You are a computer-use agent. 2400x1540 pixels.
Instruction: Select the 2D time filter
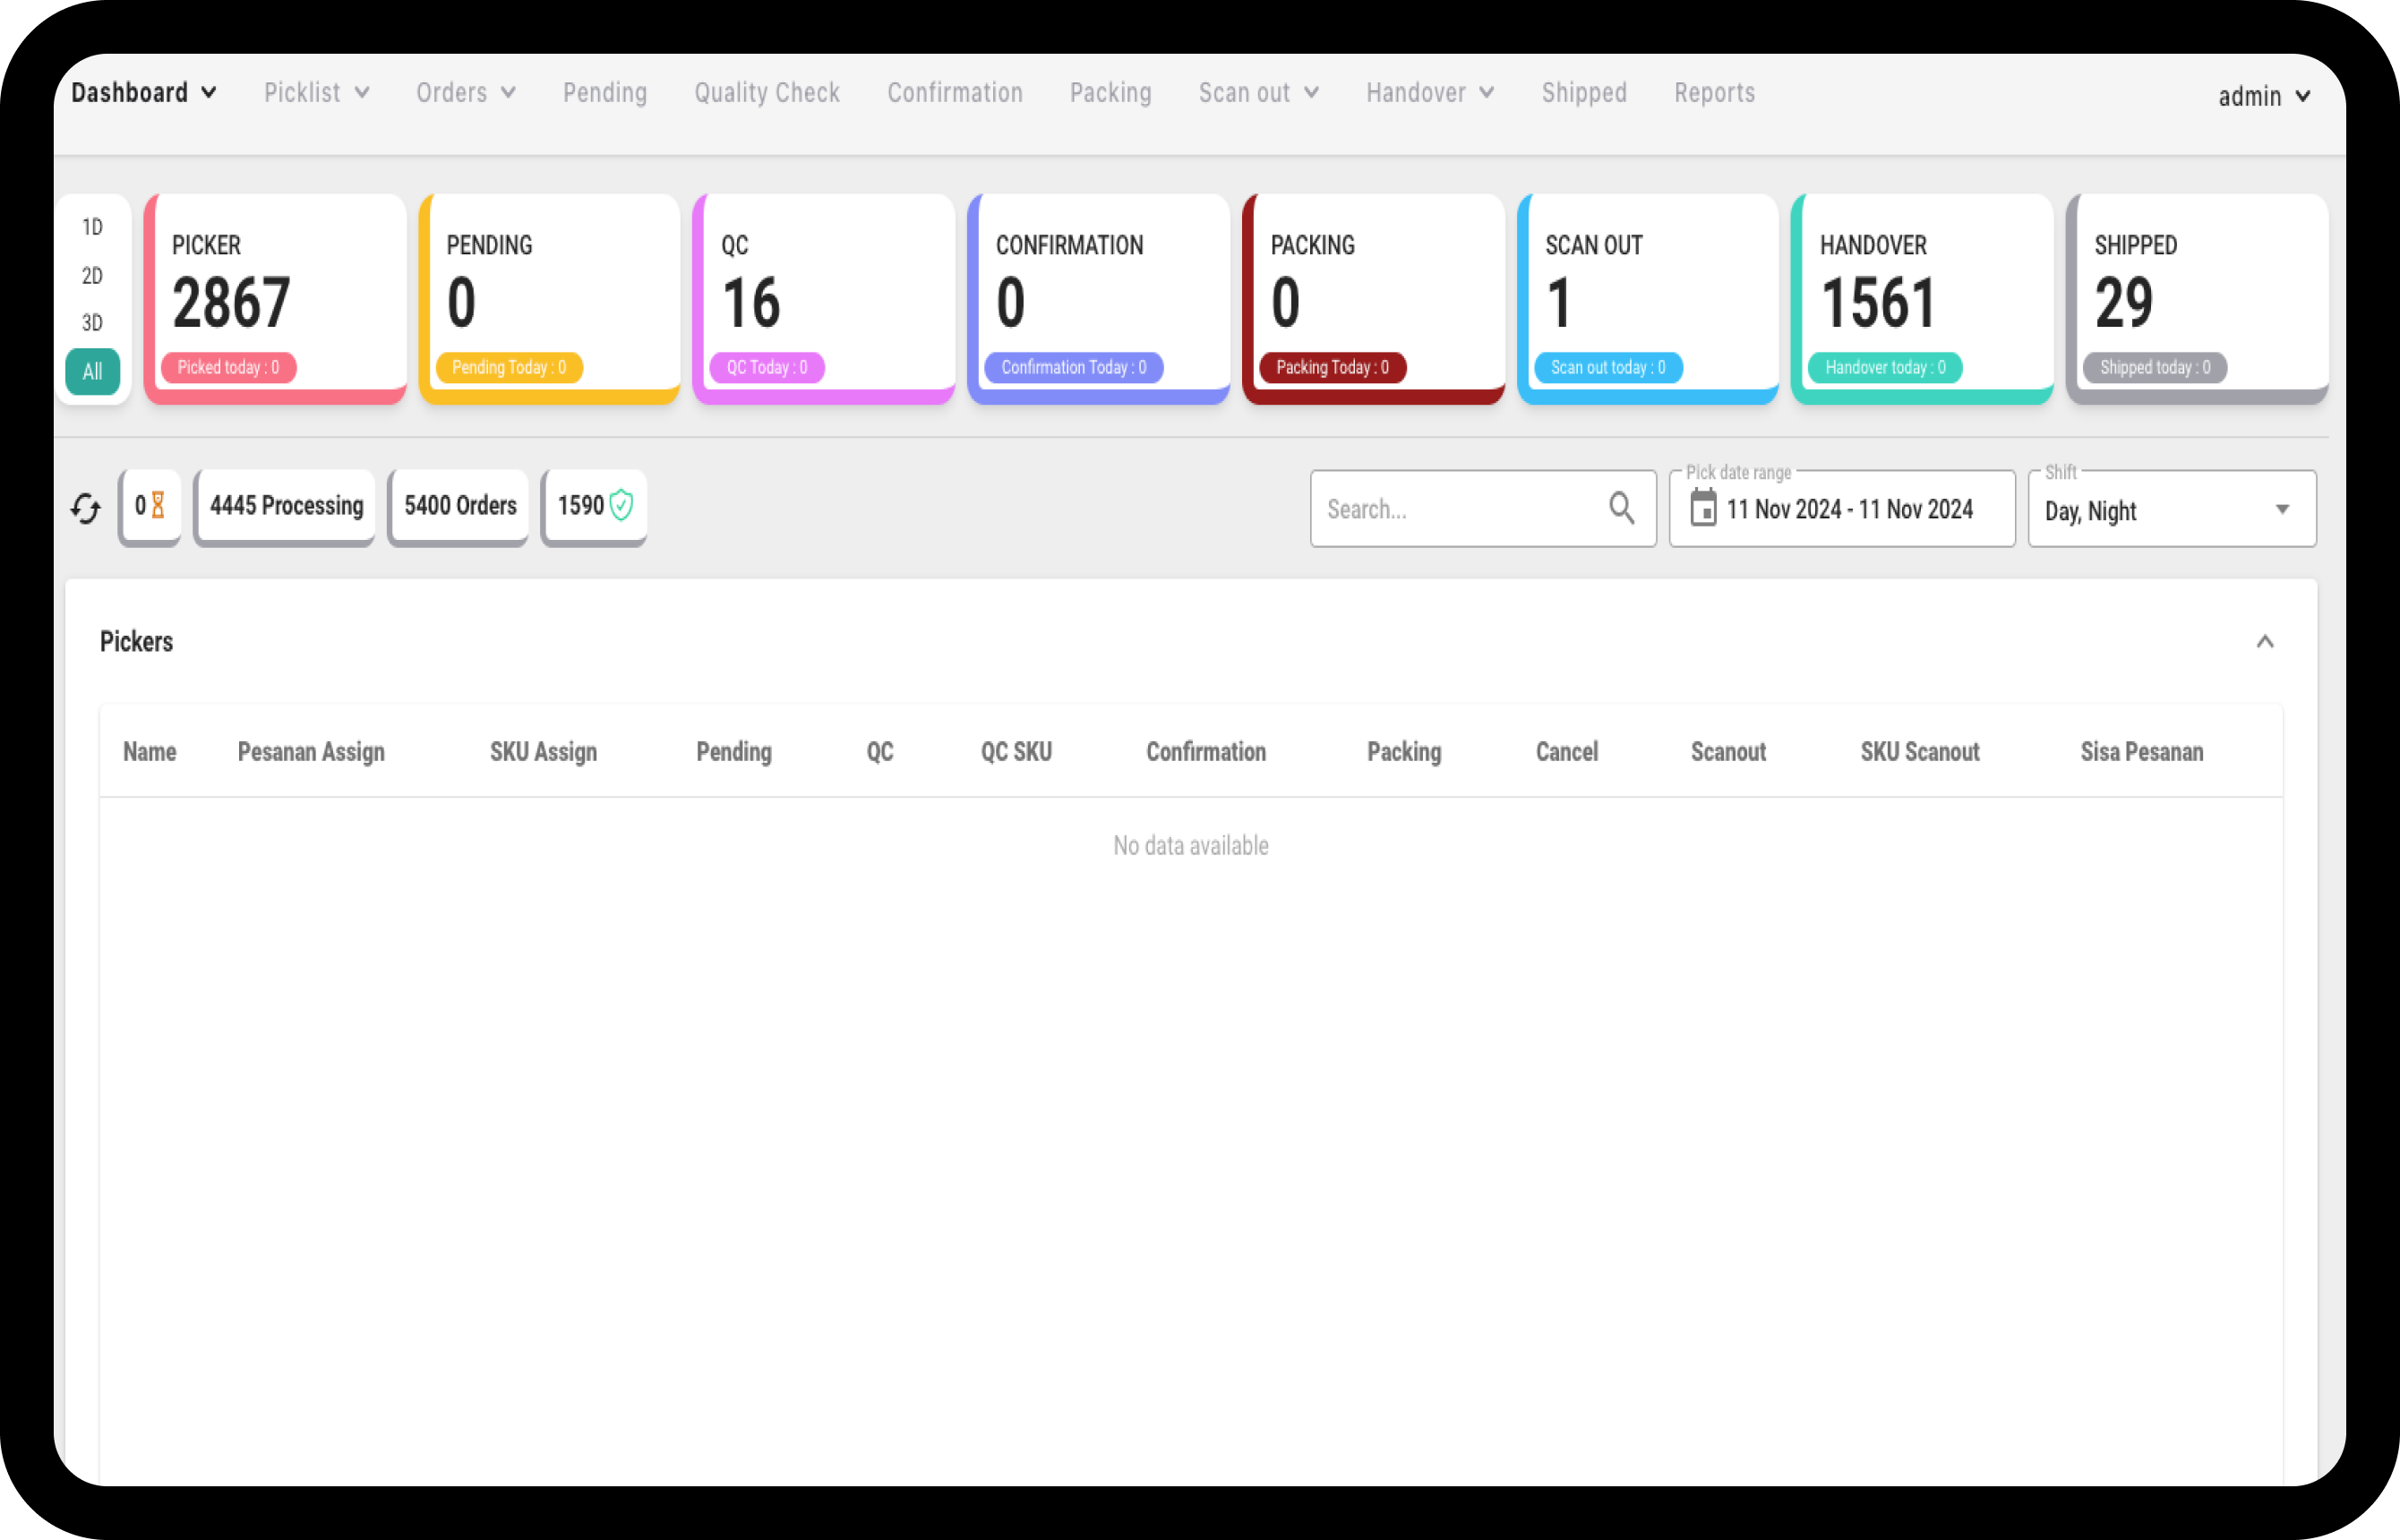pyautogui.click(x=93, y=275)
